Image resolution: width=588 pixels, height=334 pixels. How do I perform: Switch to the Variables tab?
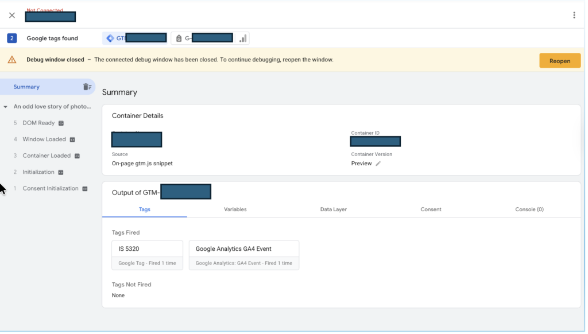[235, 209]
